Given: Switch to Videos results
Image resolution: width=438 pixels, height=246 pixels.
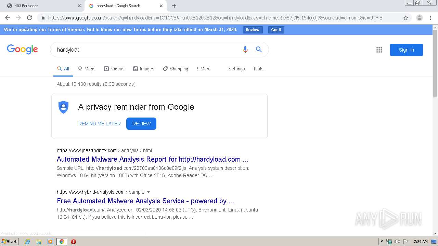Looking at the screenshot, I should click(114, 69).
